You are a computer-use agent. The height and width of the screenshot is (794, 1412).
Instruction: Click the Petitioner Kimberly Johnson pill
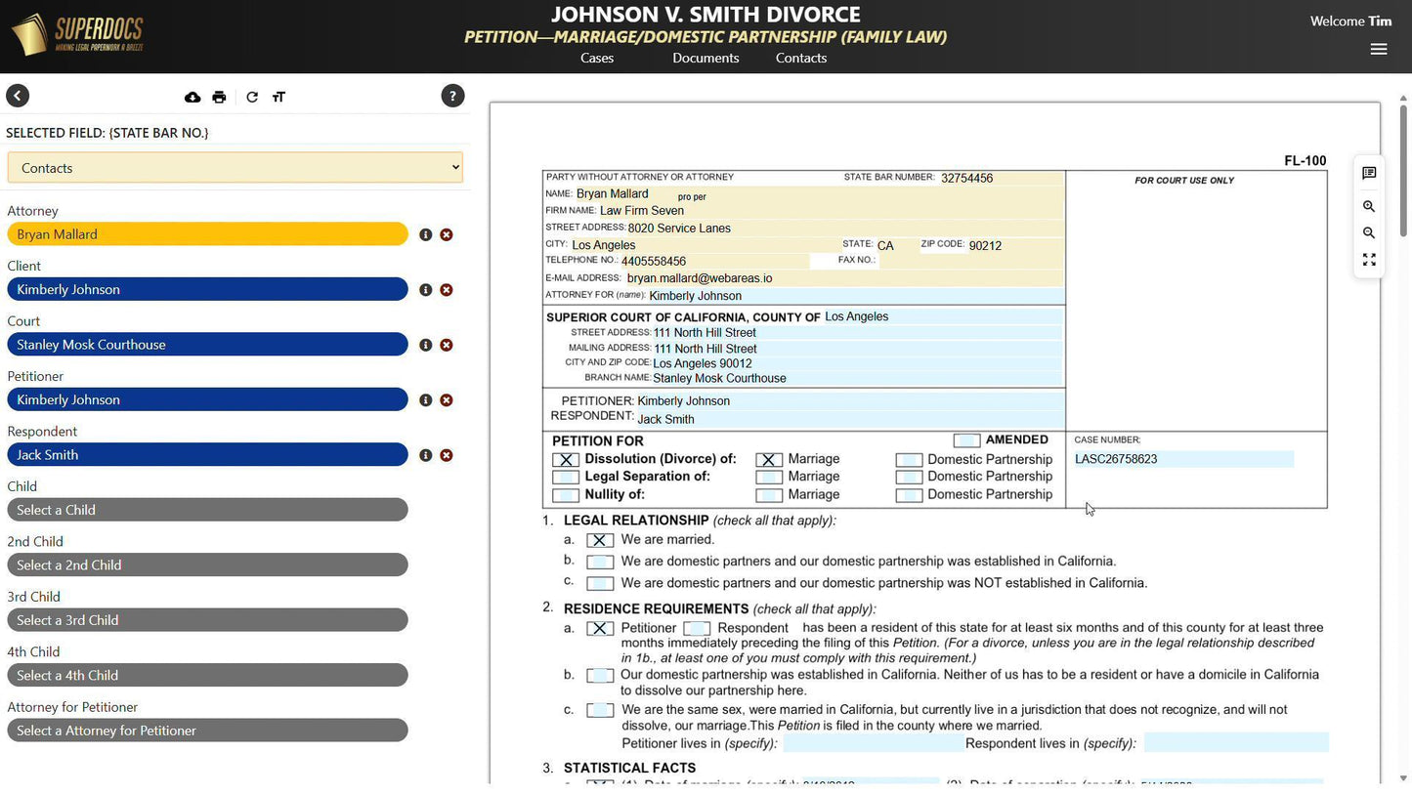point(207,400)
